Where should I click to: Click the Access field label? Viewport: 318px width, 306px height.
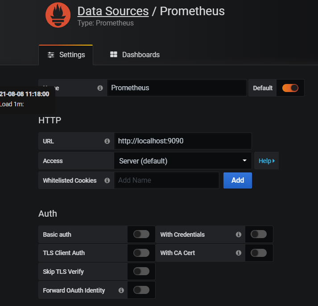point(53,161)
